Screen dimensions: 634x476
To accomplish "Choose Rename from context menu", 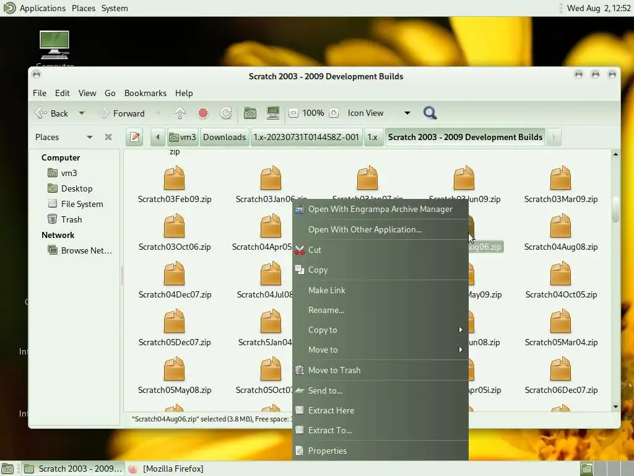I will [x=380, y=310].
